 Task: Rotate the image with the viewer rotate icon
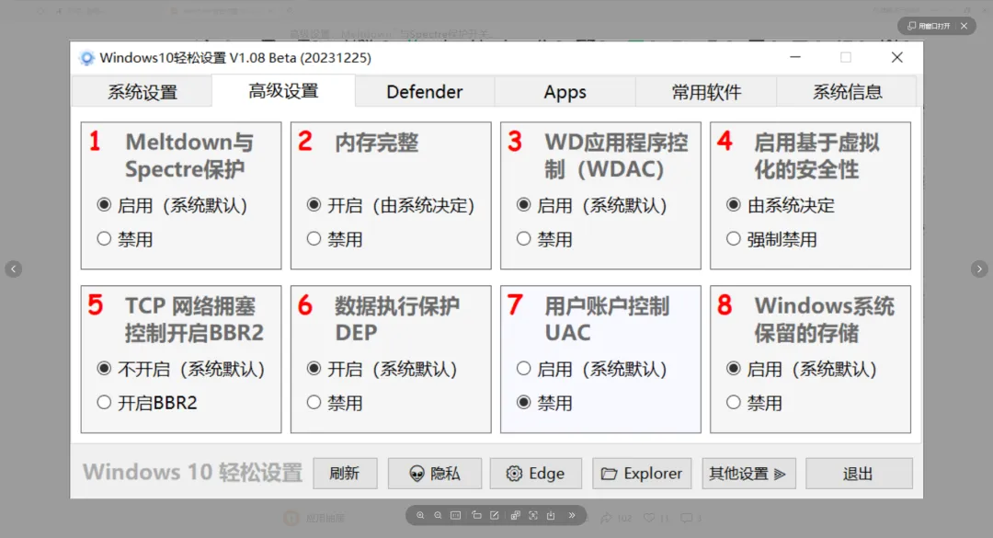[x=477, y=515]
